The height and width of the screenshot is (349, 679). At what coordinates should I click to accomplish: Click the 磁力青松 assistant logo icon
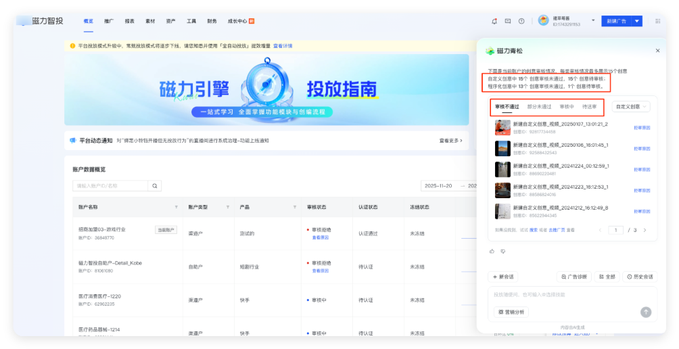[490, 51]
